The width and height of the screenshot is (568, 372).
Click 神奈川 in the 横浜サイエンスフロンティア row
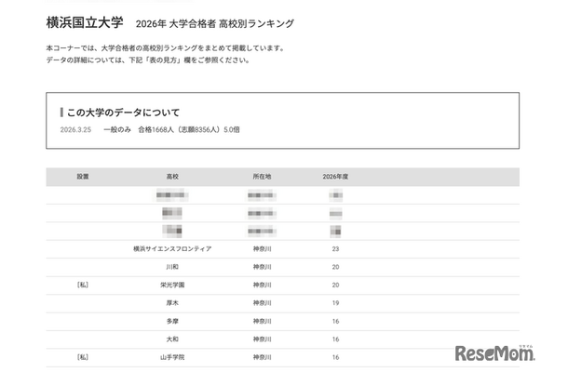pyautogui.click(x=262, y=249)
